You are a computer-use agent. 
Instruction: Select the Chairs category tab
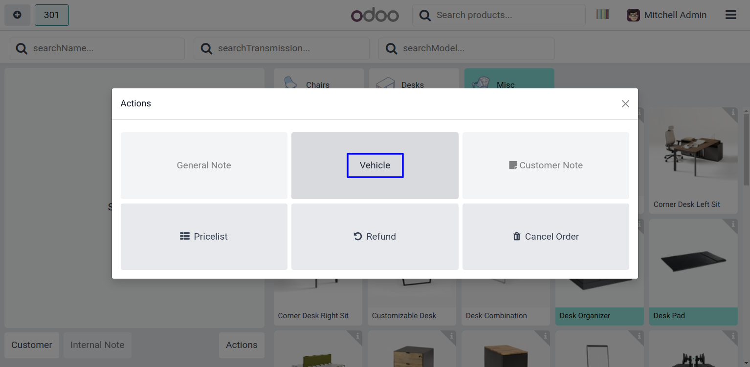coord(318,82)
